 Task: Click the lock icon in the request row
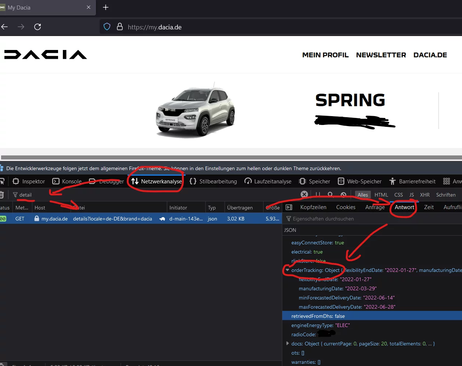tap(36, 219)
